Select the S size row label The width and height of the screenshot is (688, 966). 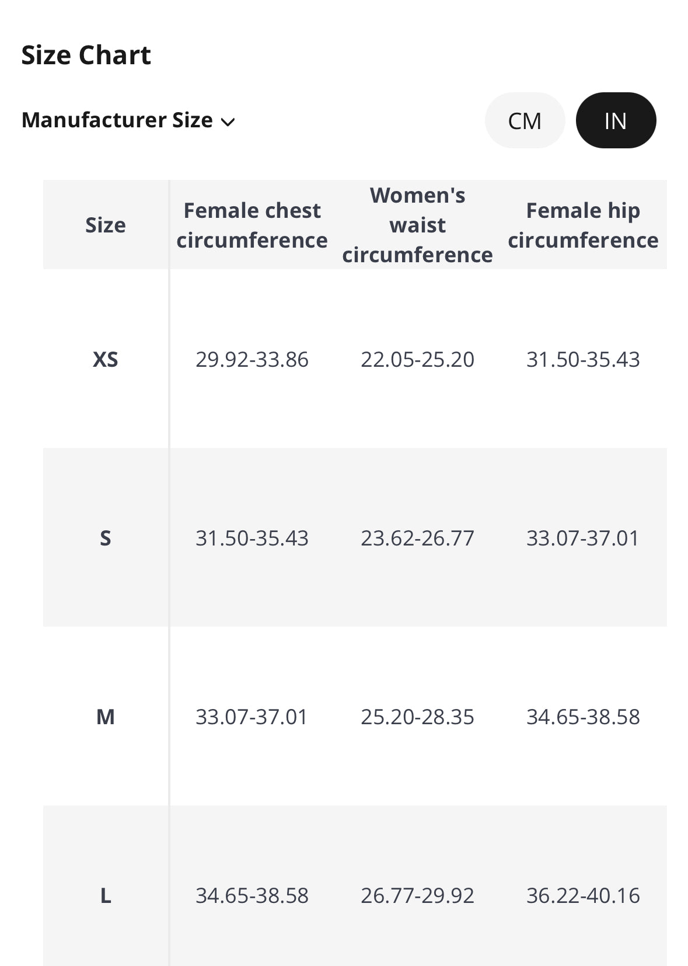[106, 538]
